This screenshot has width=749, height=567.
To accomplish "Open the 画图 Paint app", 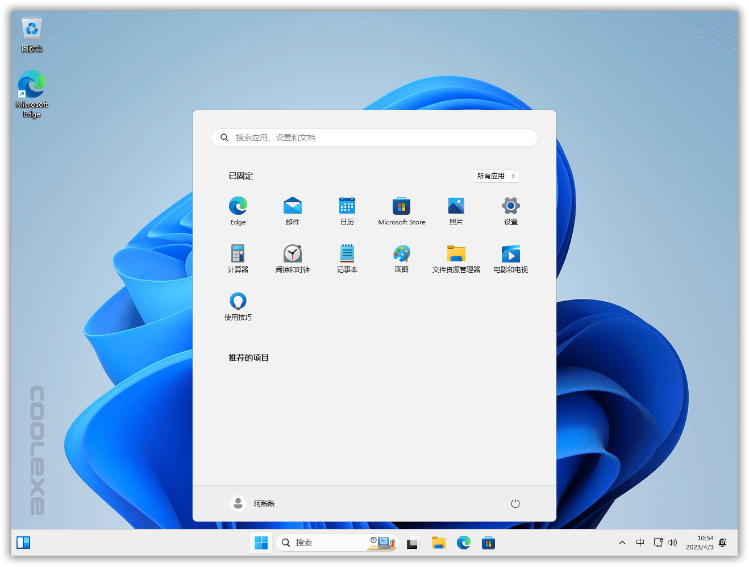I will point(401,257).
